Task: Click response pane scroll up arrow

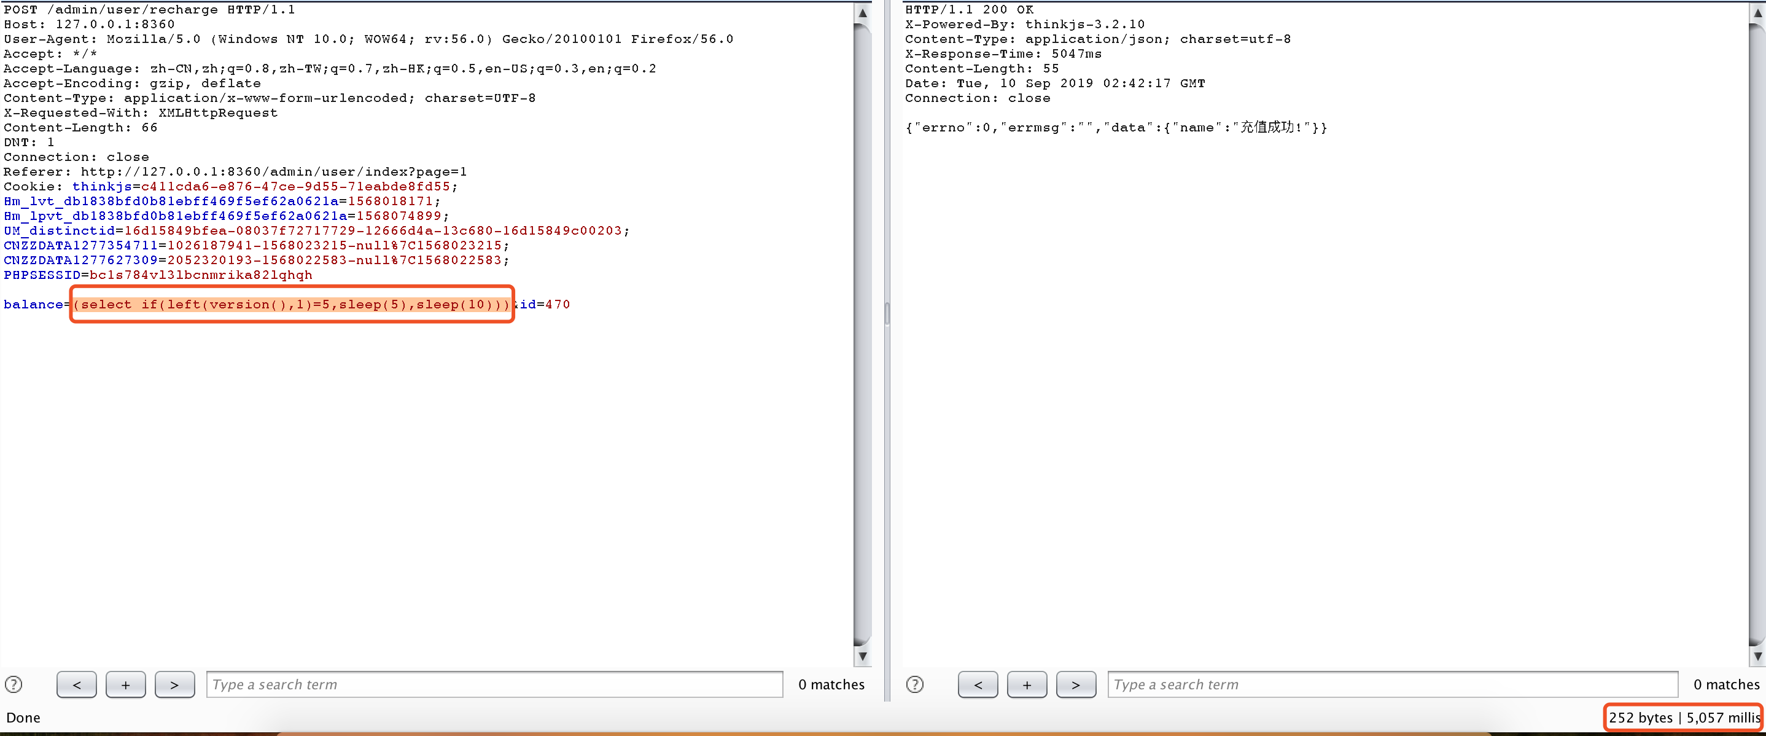Action: (1757, 13)
